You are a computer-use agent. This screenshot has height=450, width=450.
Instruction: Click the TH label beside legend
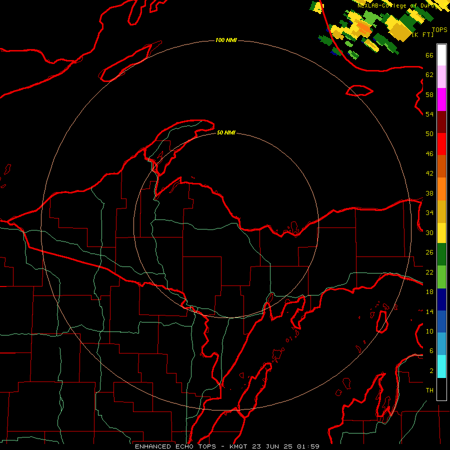[429, 390]
